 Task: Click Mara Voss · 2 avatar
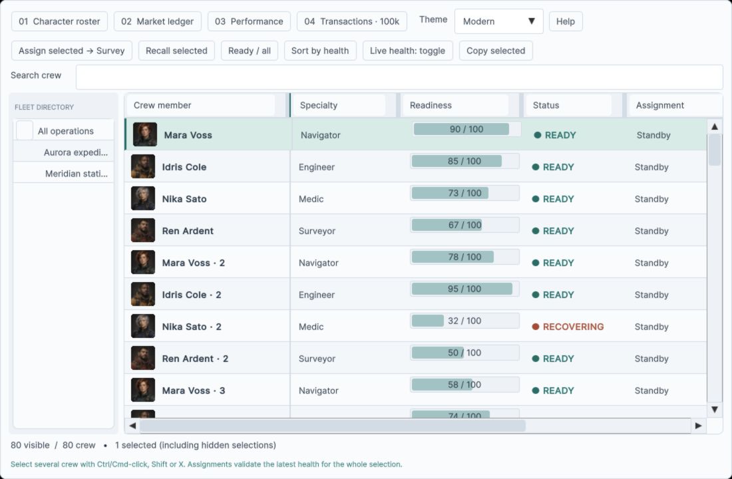coord(143,262)
